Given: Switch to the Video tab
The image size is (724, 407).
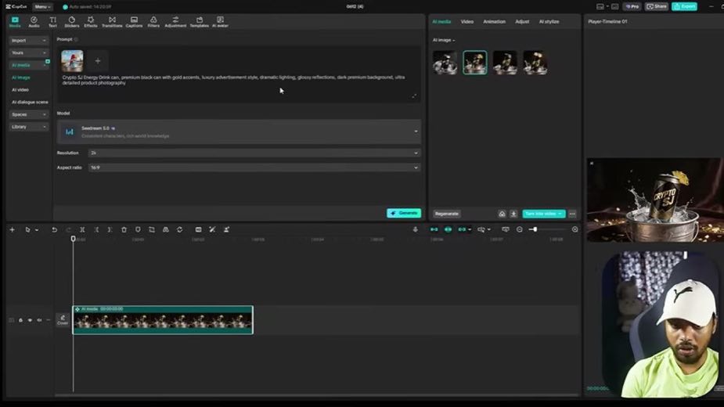Looking at the screenshot, I should click(x=466, y=22).
